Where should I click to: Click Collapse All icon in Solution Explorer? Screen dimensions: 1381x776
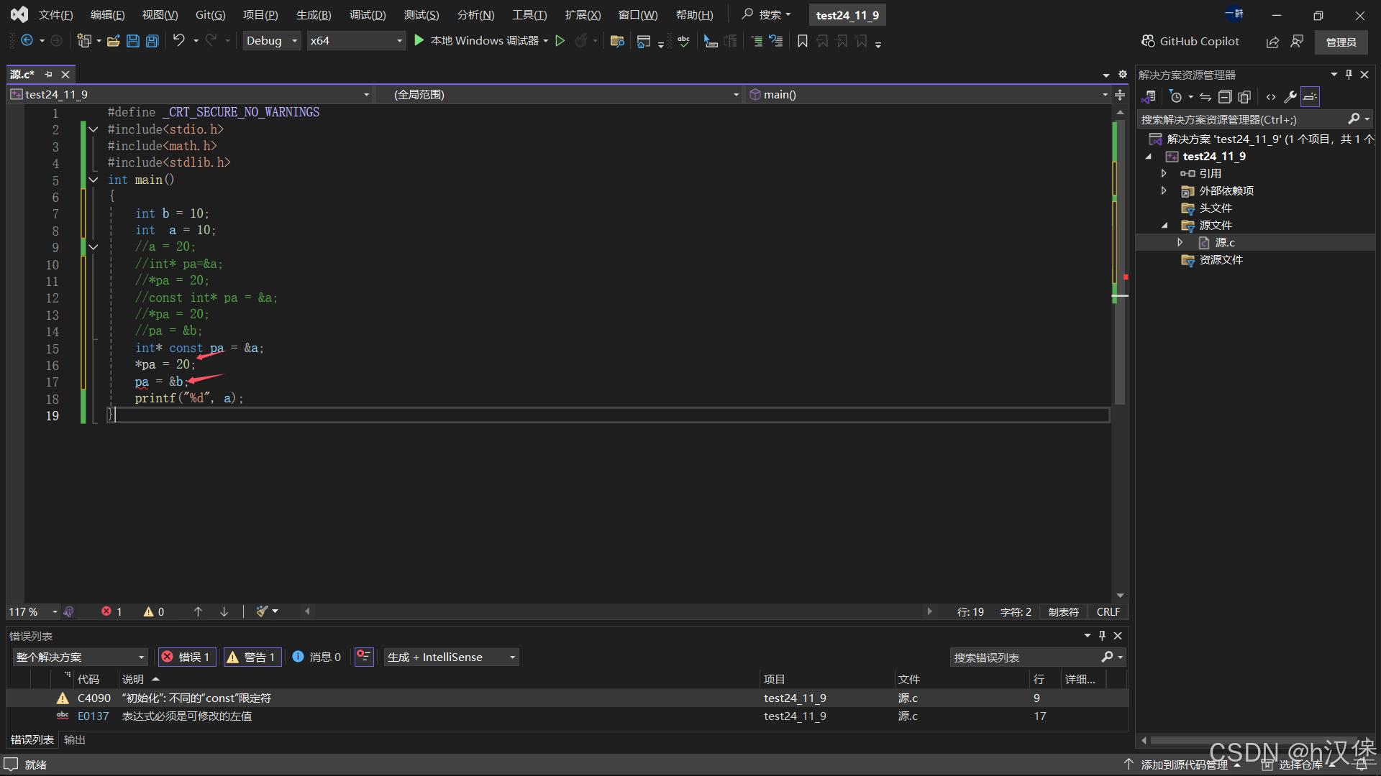pos(1225,97)
